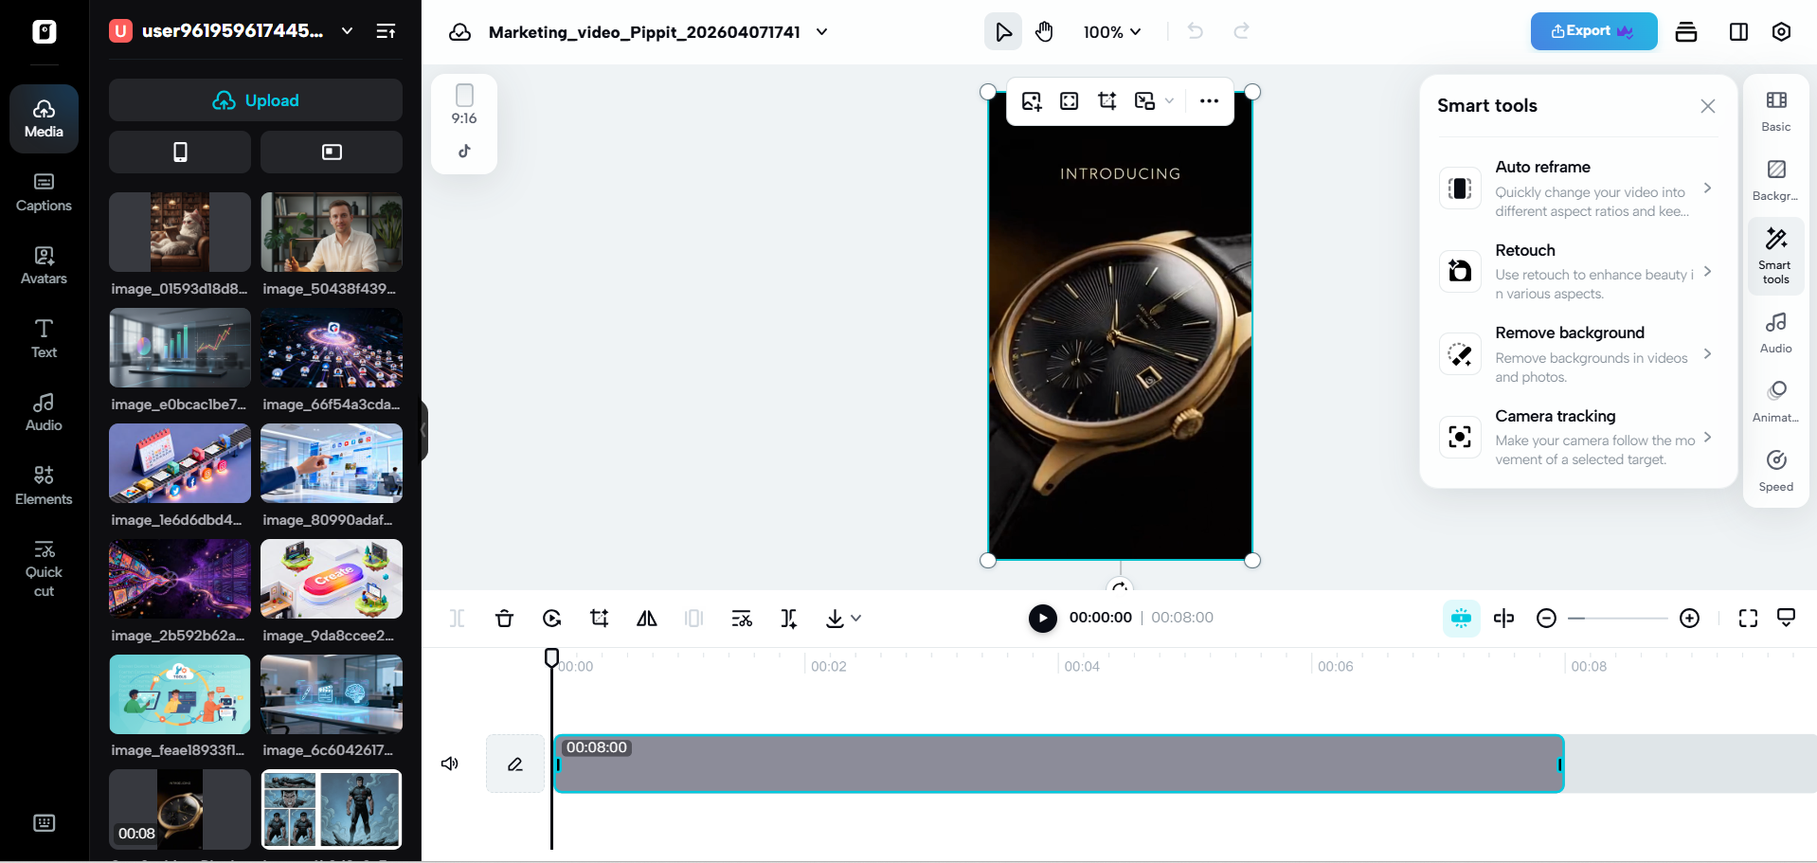The width and height of the screenshot is (1817, 863).
Task: Switch to the Background properties tab
Action: (1776, 180)
